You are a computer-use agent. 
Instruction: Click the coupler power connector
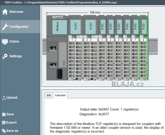point(59,74)
